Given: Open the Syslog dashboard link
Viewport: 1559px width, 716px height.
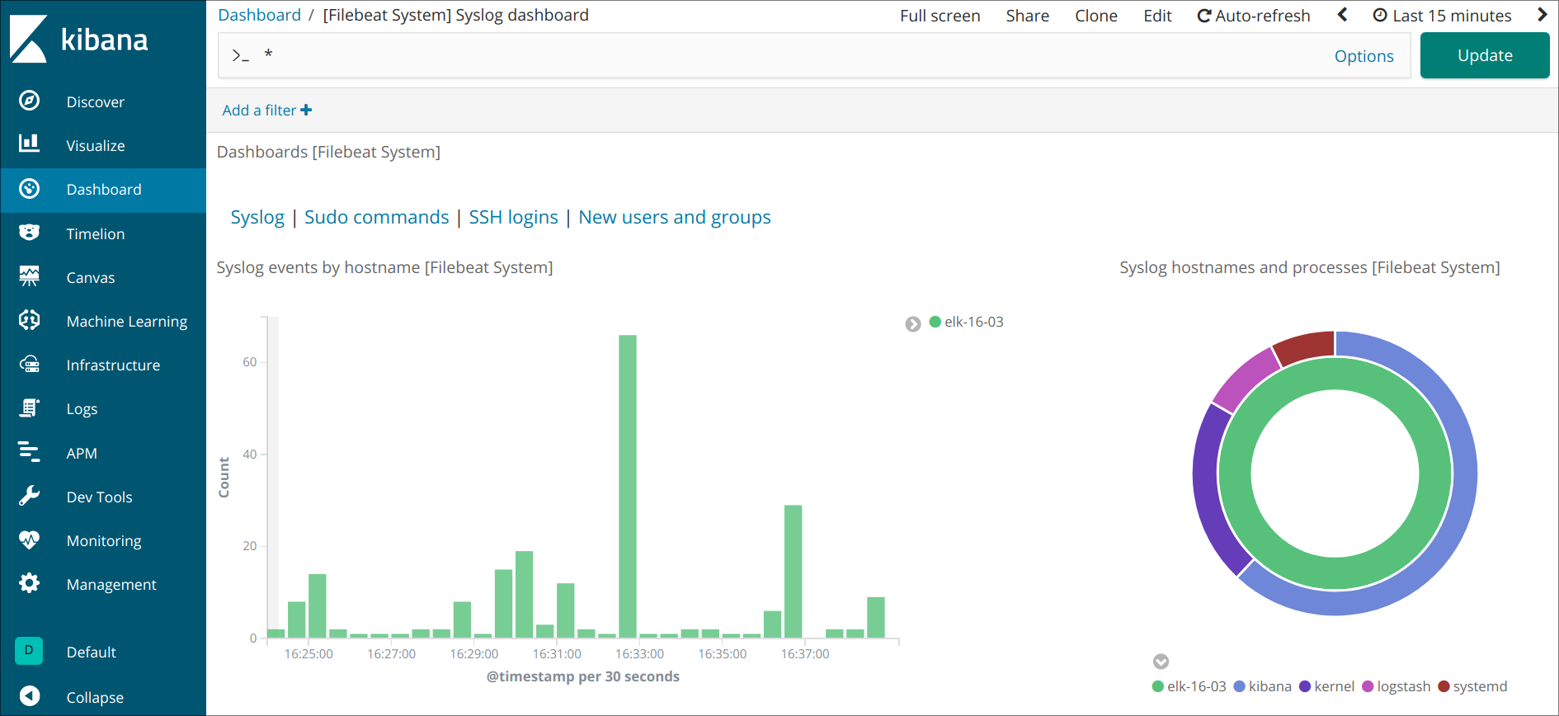Looking at the screenshot, I should pos(257,217).
